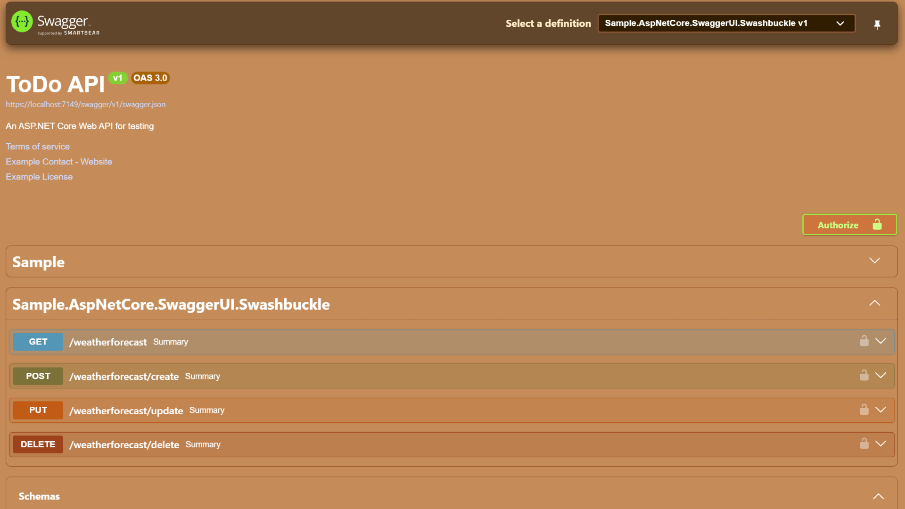Viewport: 905px width, 509px height.
Task: Click the lock icon on GET /weatherforecast
Action: pos(864,341)
